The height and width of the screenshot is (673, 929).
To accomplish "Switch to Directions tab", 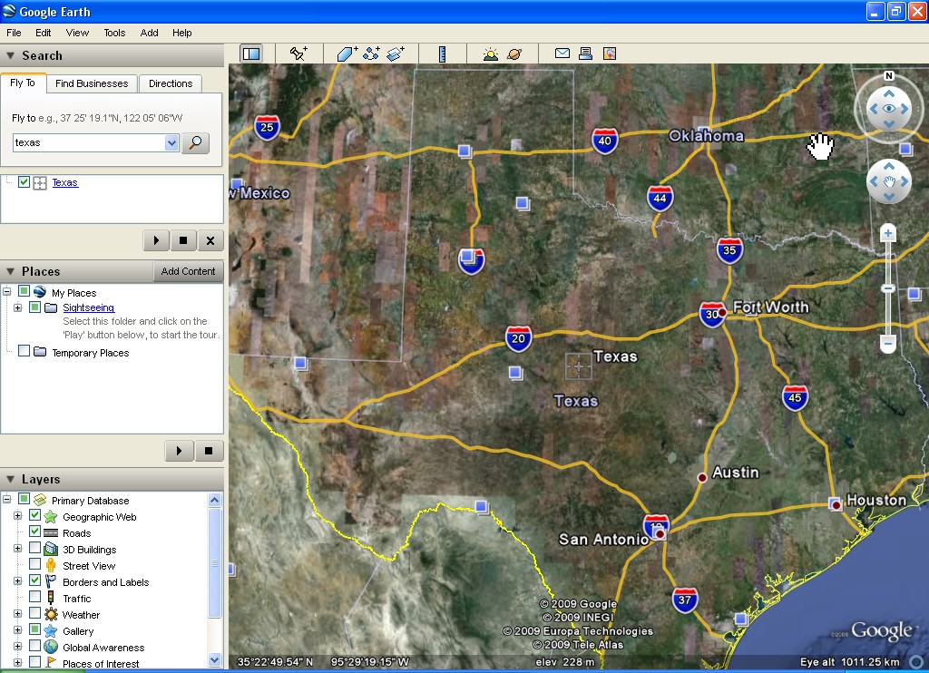I will (171, 83).
